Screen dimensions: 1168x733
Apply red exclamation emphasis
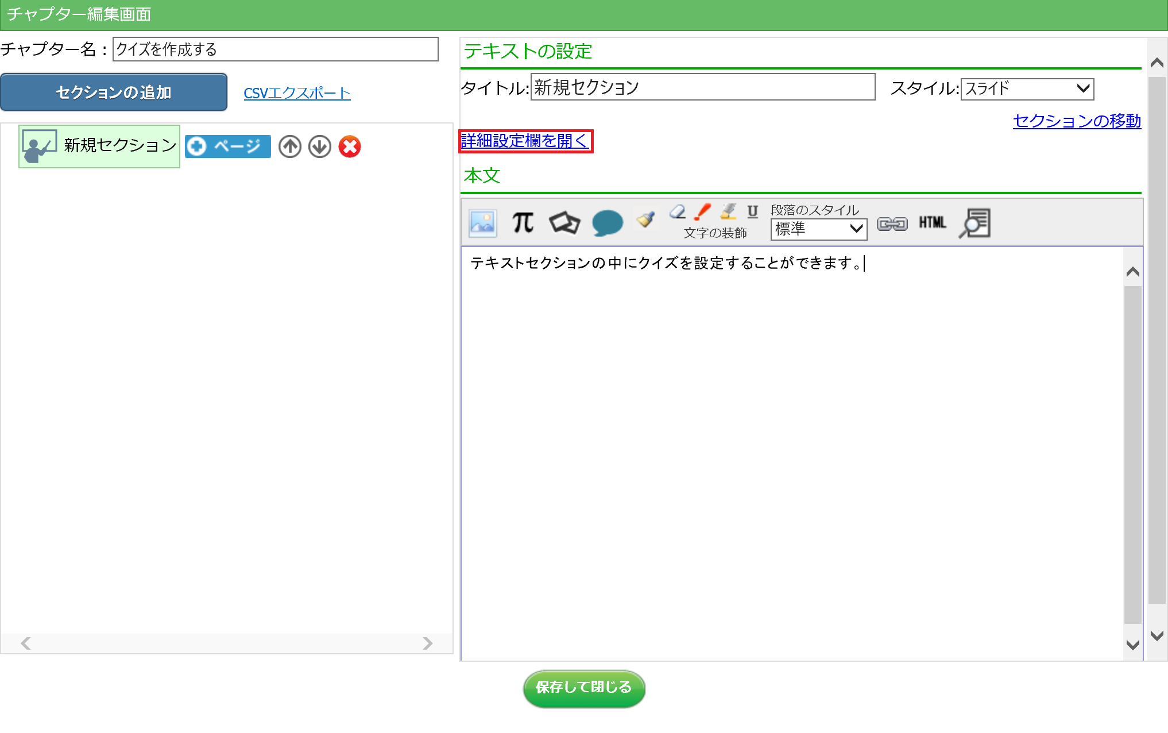702,212
